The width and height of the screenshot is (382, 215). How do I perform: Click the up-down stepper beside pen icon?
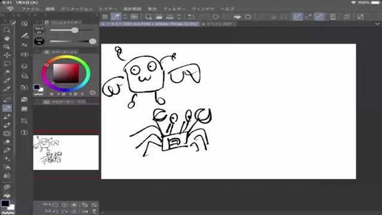click(x=125, y=17)
